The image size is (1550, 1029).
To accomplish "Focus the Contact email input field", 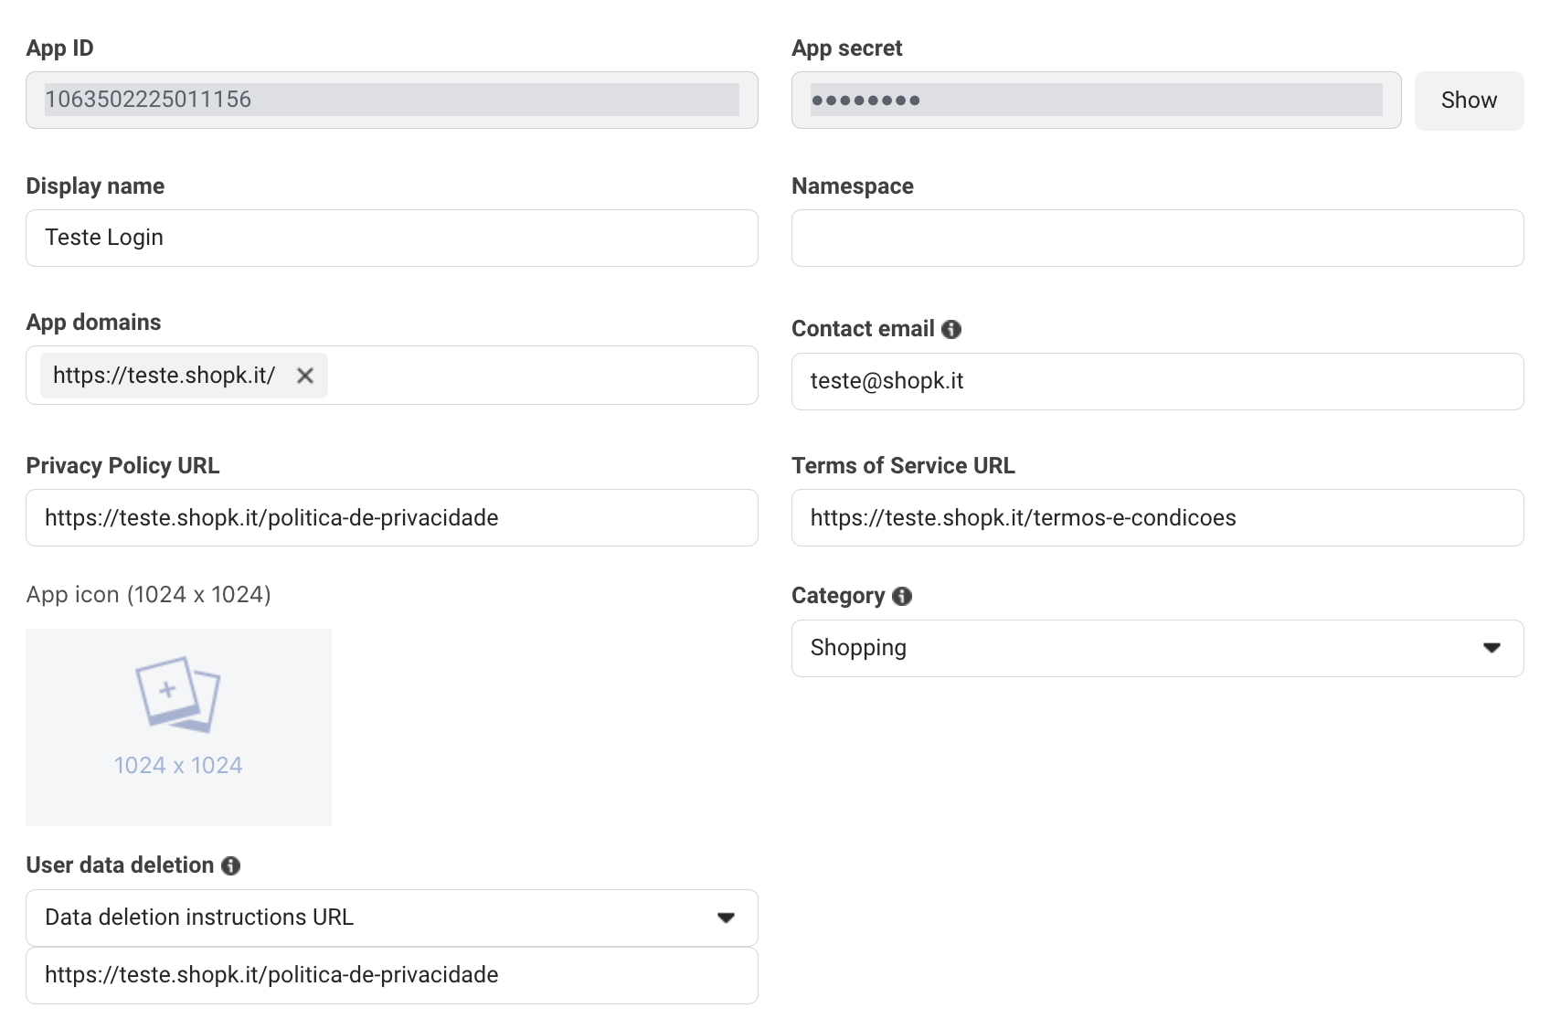I will [x=1156, y=381].
